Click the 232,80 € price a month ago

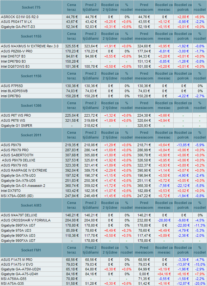[x=144, y=221]
